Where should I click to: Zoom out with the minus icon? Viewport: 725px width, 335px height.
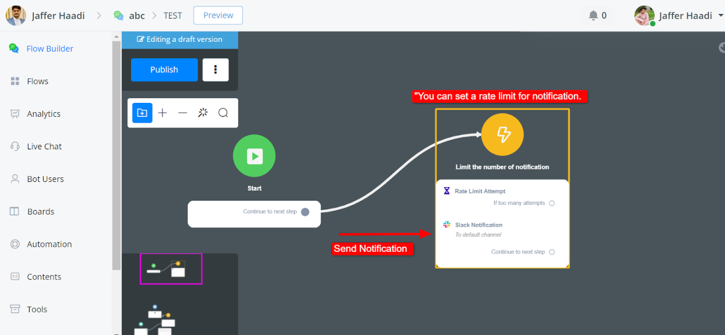[x=183, y=113]
